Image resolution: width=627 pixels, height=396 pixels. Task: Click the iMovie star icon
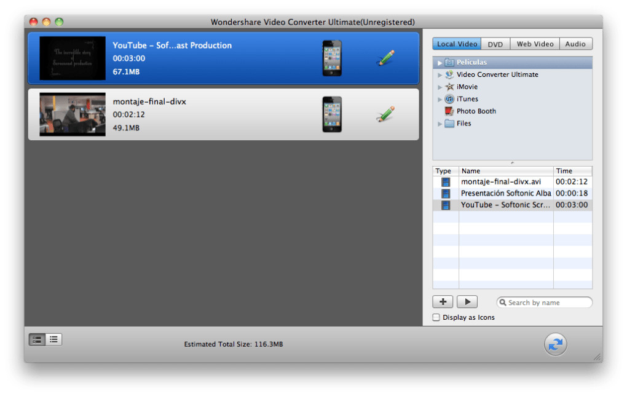[x=449, y=87]
